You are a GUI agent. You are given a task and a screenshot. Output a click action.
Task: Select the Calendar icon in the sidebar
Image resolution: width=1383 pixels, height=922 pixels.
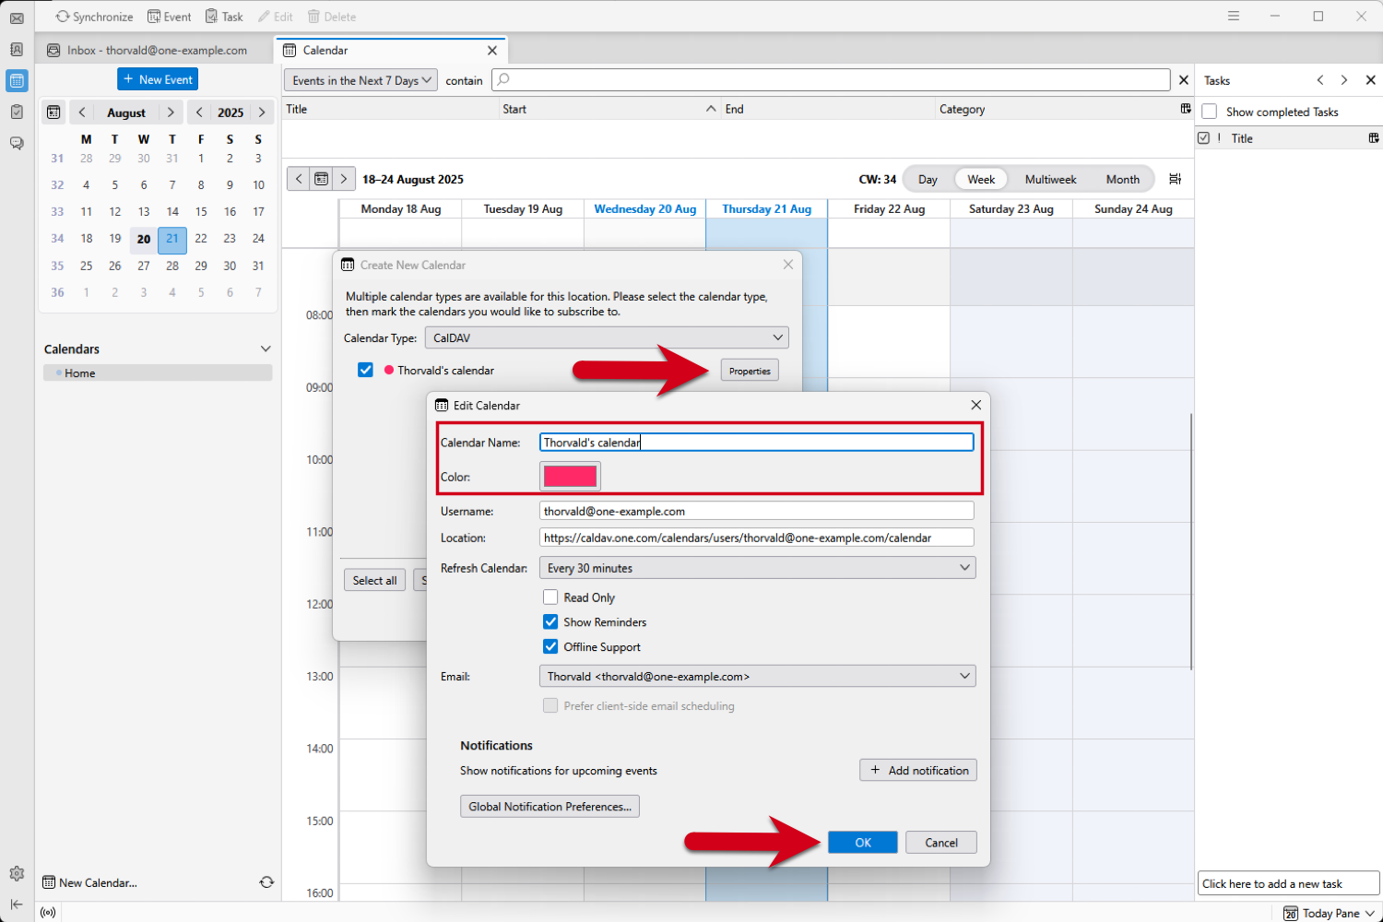tap(16, 81)
